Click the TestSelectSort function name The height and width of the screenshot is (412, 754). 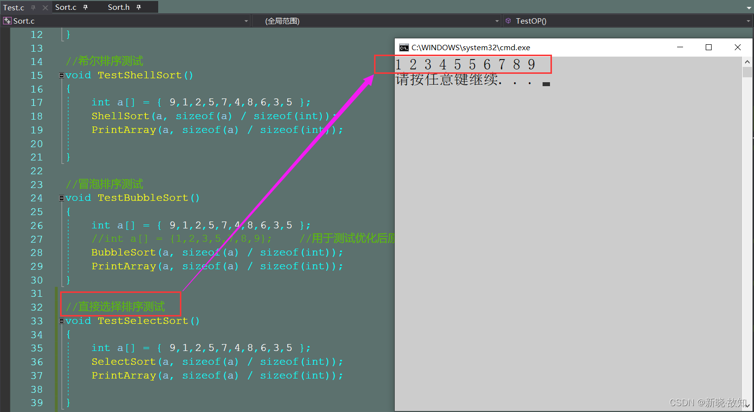tap(143, 321)
